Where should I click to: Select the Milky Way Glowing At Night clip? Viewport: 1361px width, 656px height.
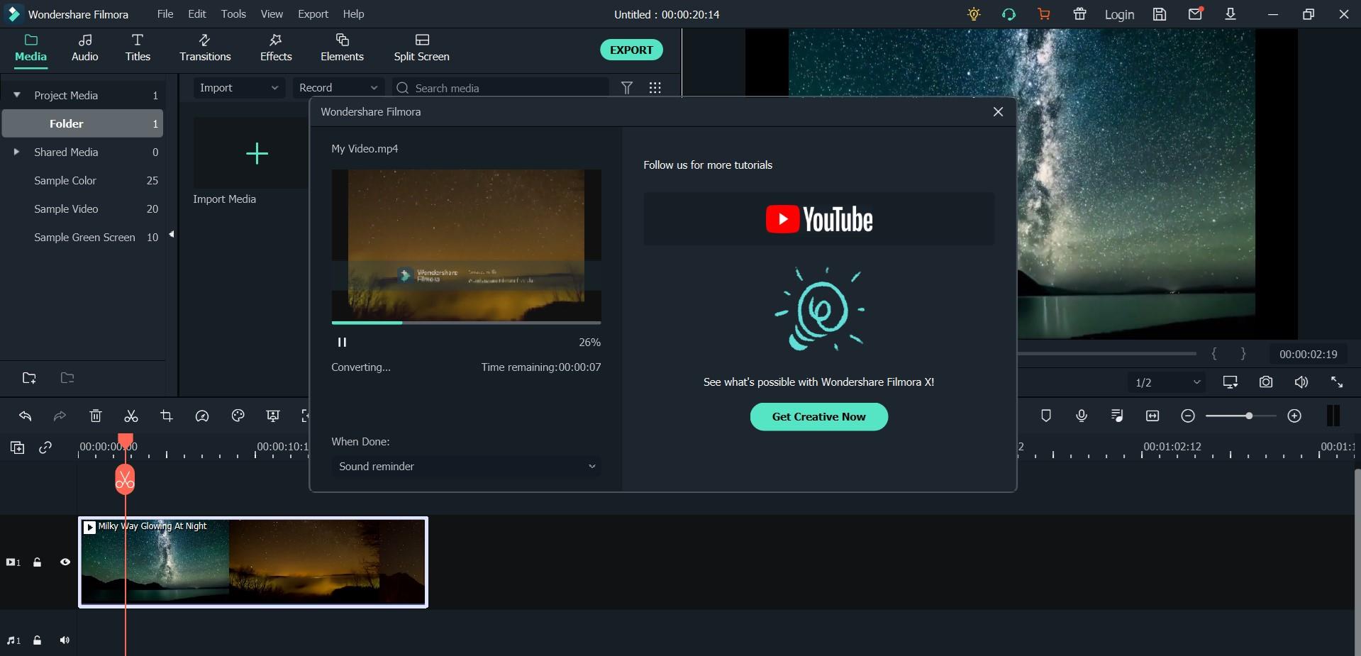coord(253,562)
